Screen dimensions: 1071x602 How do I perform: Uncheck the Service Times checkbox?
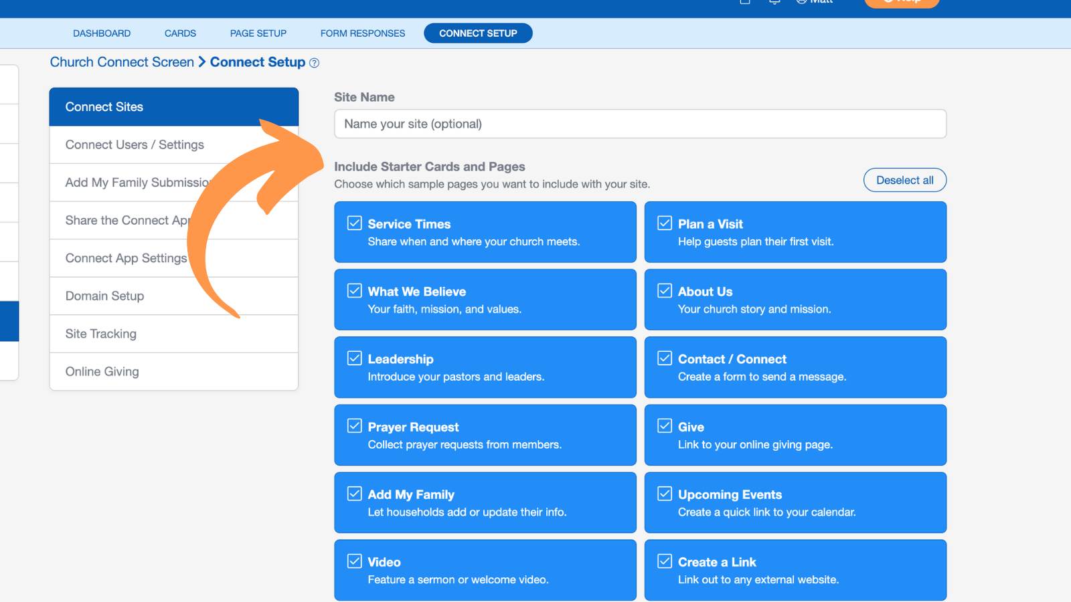click(355, 223)
